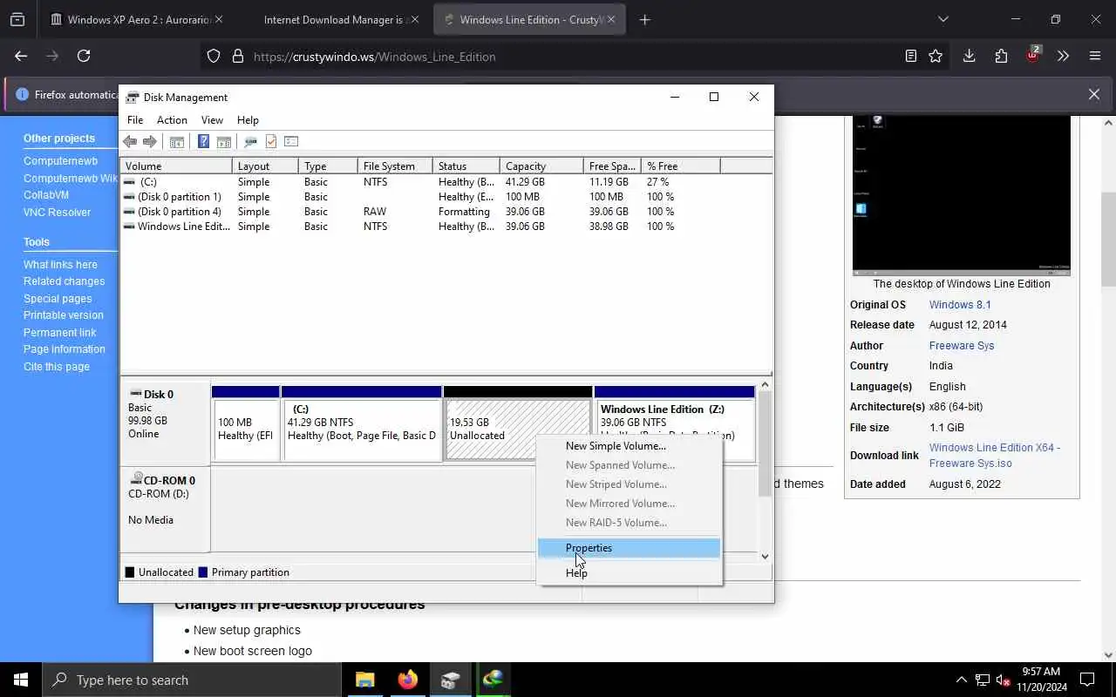The height and width of the screenshot is (697, 1116).
Task: Click the Disk Management title bar icon
Action: pyautogui.click(x=132, y=97)
